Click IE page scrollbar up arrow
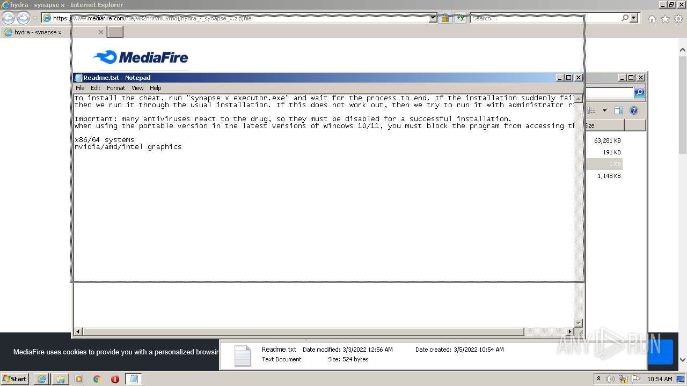Viewport: 687px width, 386px height. (682, 50)
